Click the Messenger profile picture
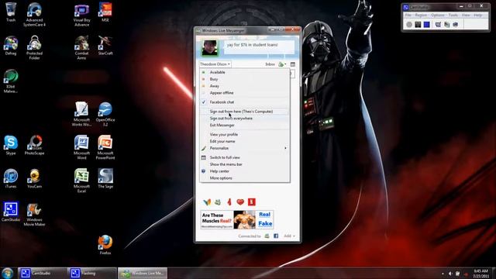Image resolution: width=496 pixels, height=279 pixels. click(x=210, y=48)
